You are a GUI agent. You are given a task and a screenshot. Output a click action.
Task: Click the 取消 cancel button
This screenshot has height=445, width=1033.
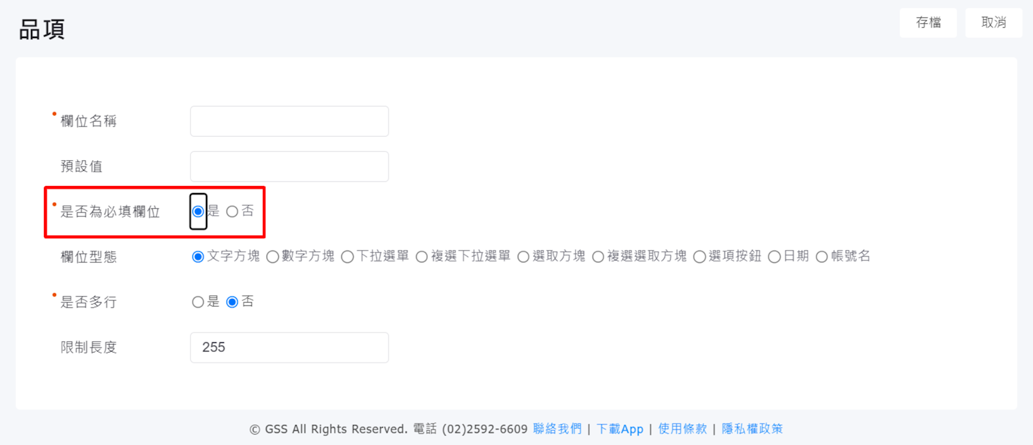pos(993,23)
